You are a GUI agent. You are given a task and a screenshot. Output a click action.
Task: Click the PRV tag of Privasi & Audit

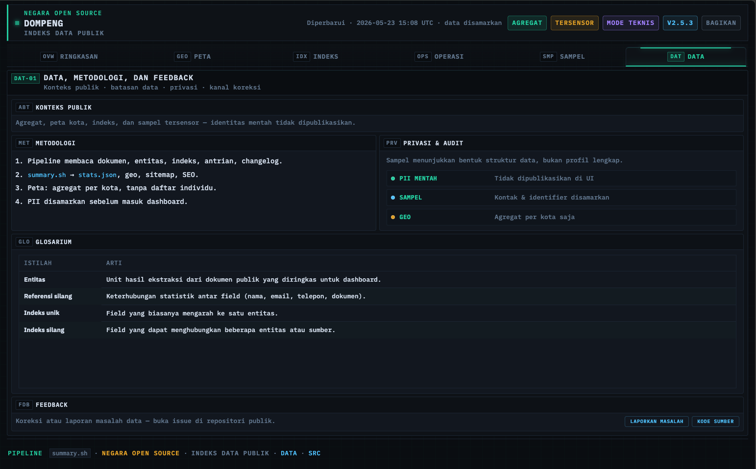pos(392,143)
